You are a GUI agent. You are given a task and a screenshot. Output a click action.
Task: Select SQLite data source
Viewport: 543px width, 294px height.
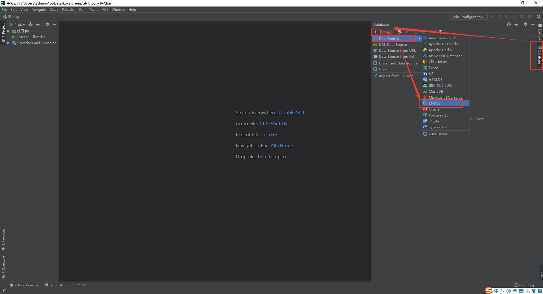tap(445, 121)
